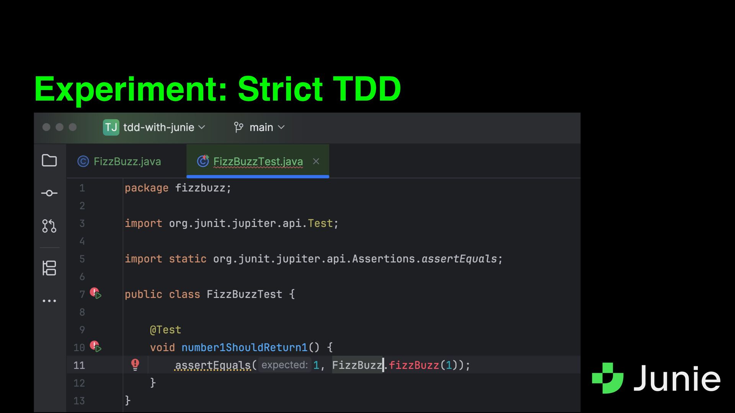The height and width of the screenshot is (413, 735).
Task: Open the Project folder tool window
Action: pyautogui.click(x=49, y=161)
